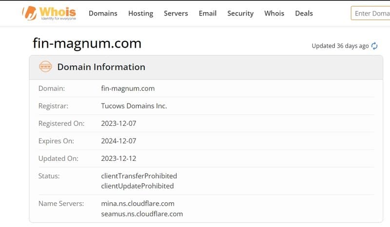Open the Whois logo homepage

click(x=49, y=13)
